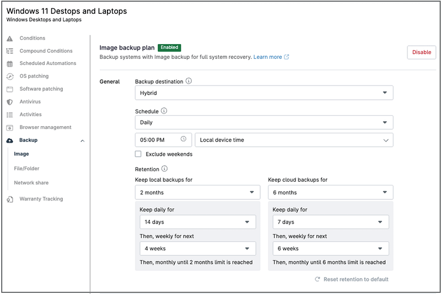Open the Backup destination Hybrid dropdown
This screenshot has width=441, height=294.
click(264, 93)
